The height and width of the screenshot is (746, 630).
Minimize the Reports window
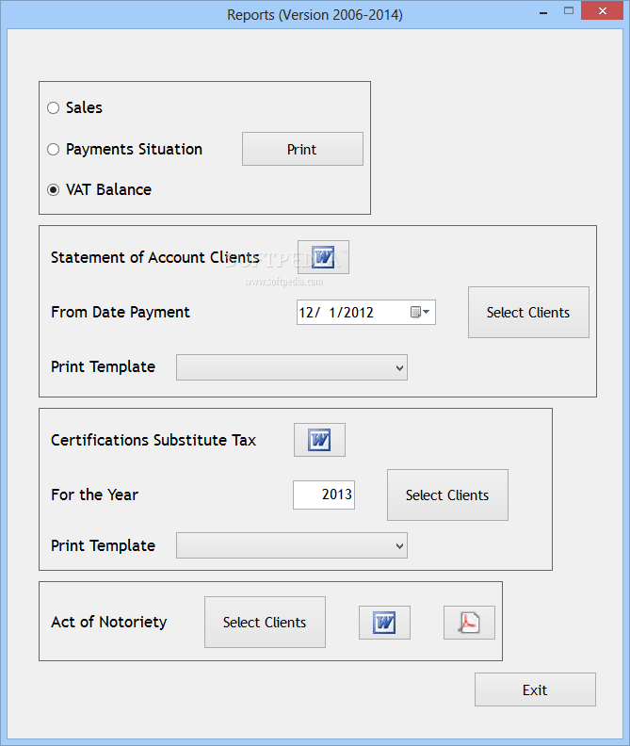[543, 11]
